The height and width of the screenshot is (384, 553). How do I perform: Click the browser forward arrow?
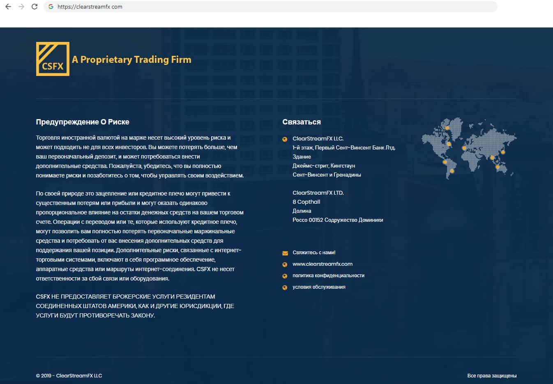click(x=21, y=7)
